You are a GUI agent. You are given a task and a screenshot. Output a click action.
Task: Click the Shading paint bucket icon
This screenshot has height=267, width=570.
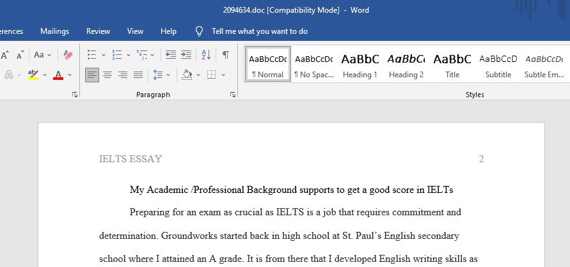tap(187, 75)
